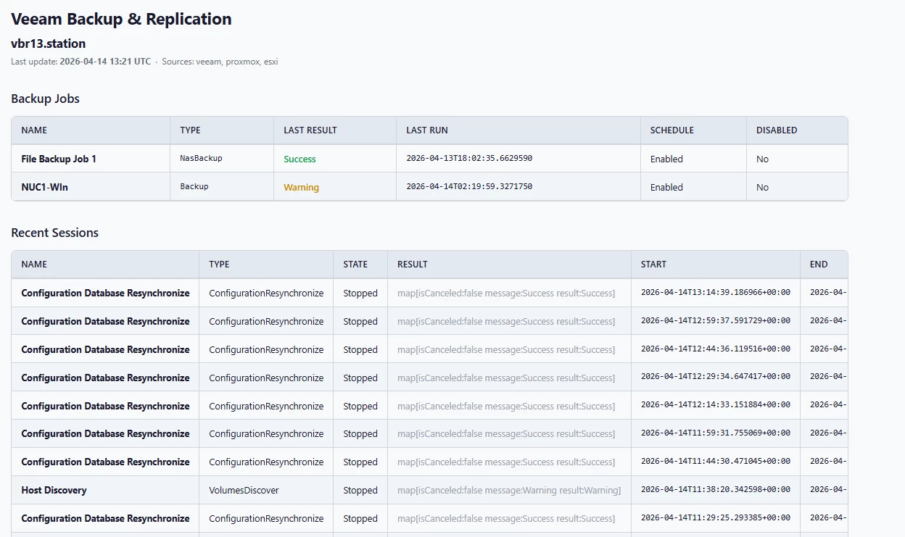Click the RESULT column header in Recent Sessions
Screen dimensions: 905x537
pyautogui.click(x=412, y=265)
